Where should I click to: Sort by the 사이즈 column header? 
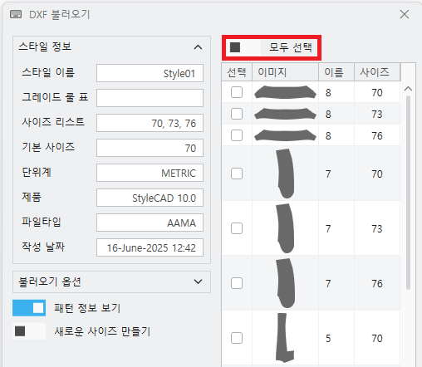[377, 72]
